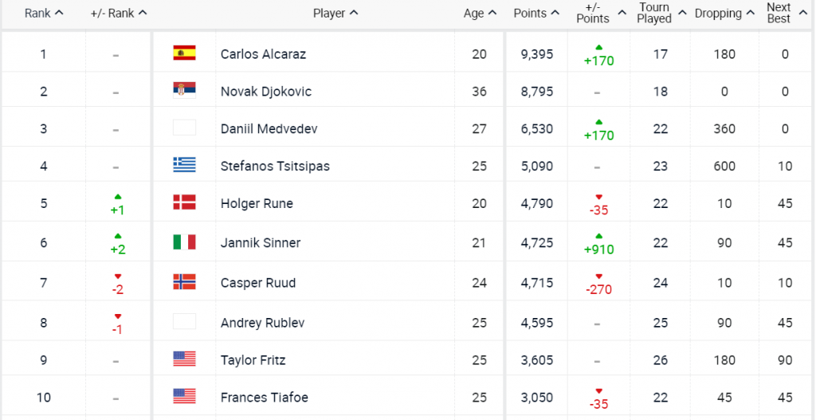Sort by the +/- Rank column

pyautogui.click(x=119, y=14)
